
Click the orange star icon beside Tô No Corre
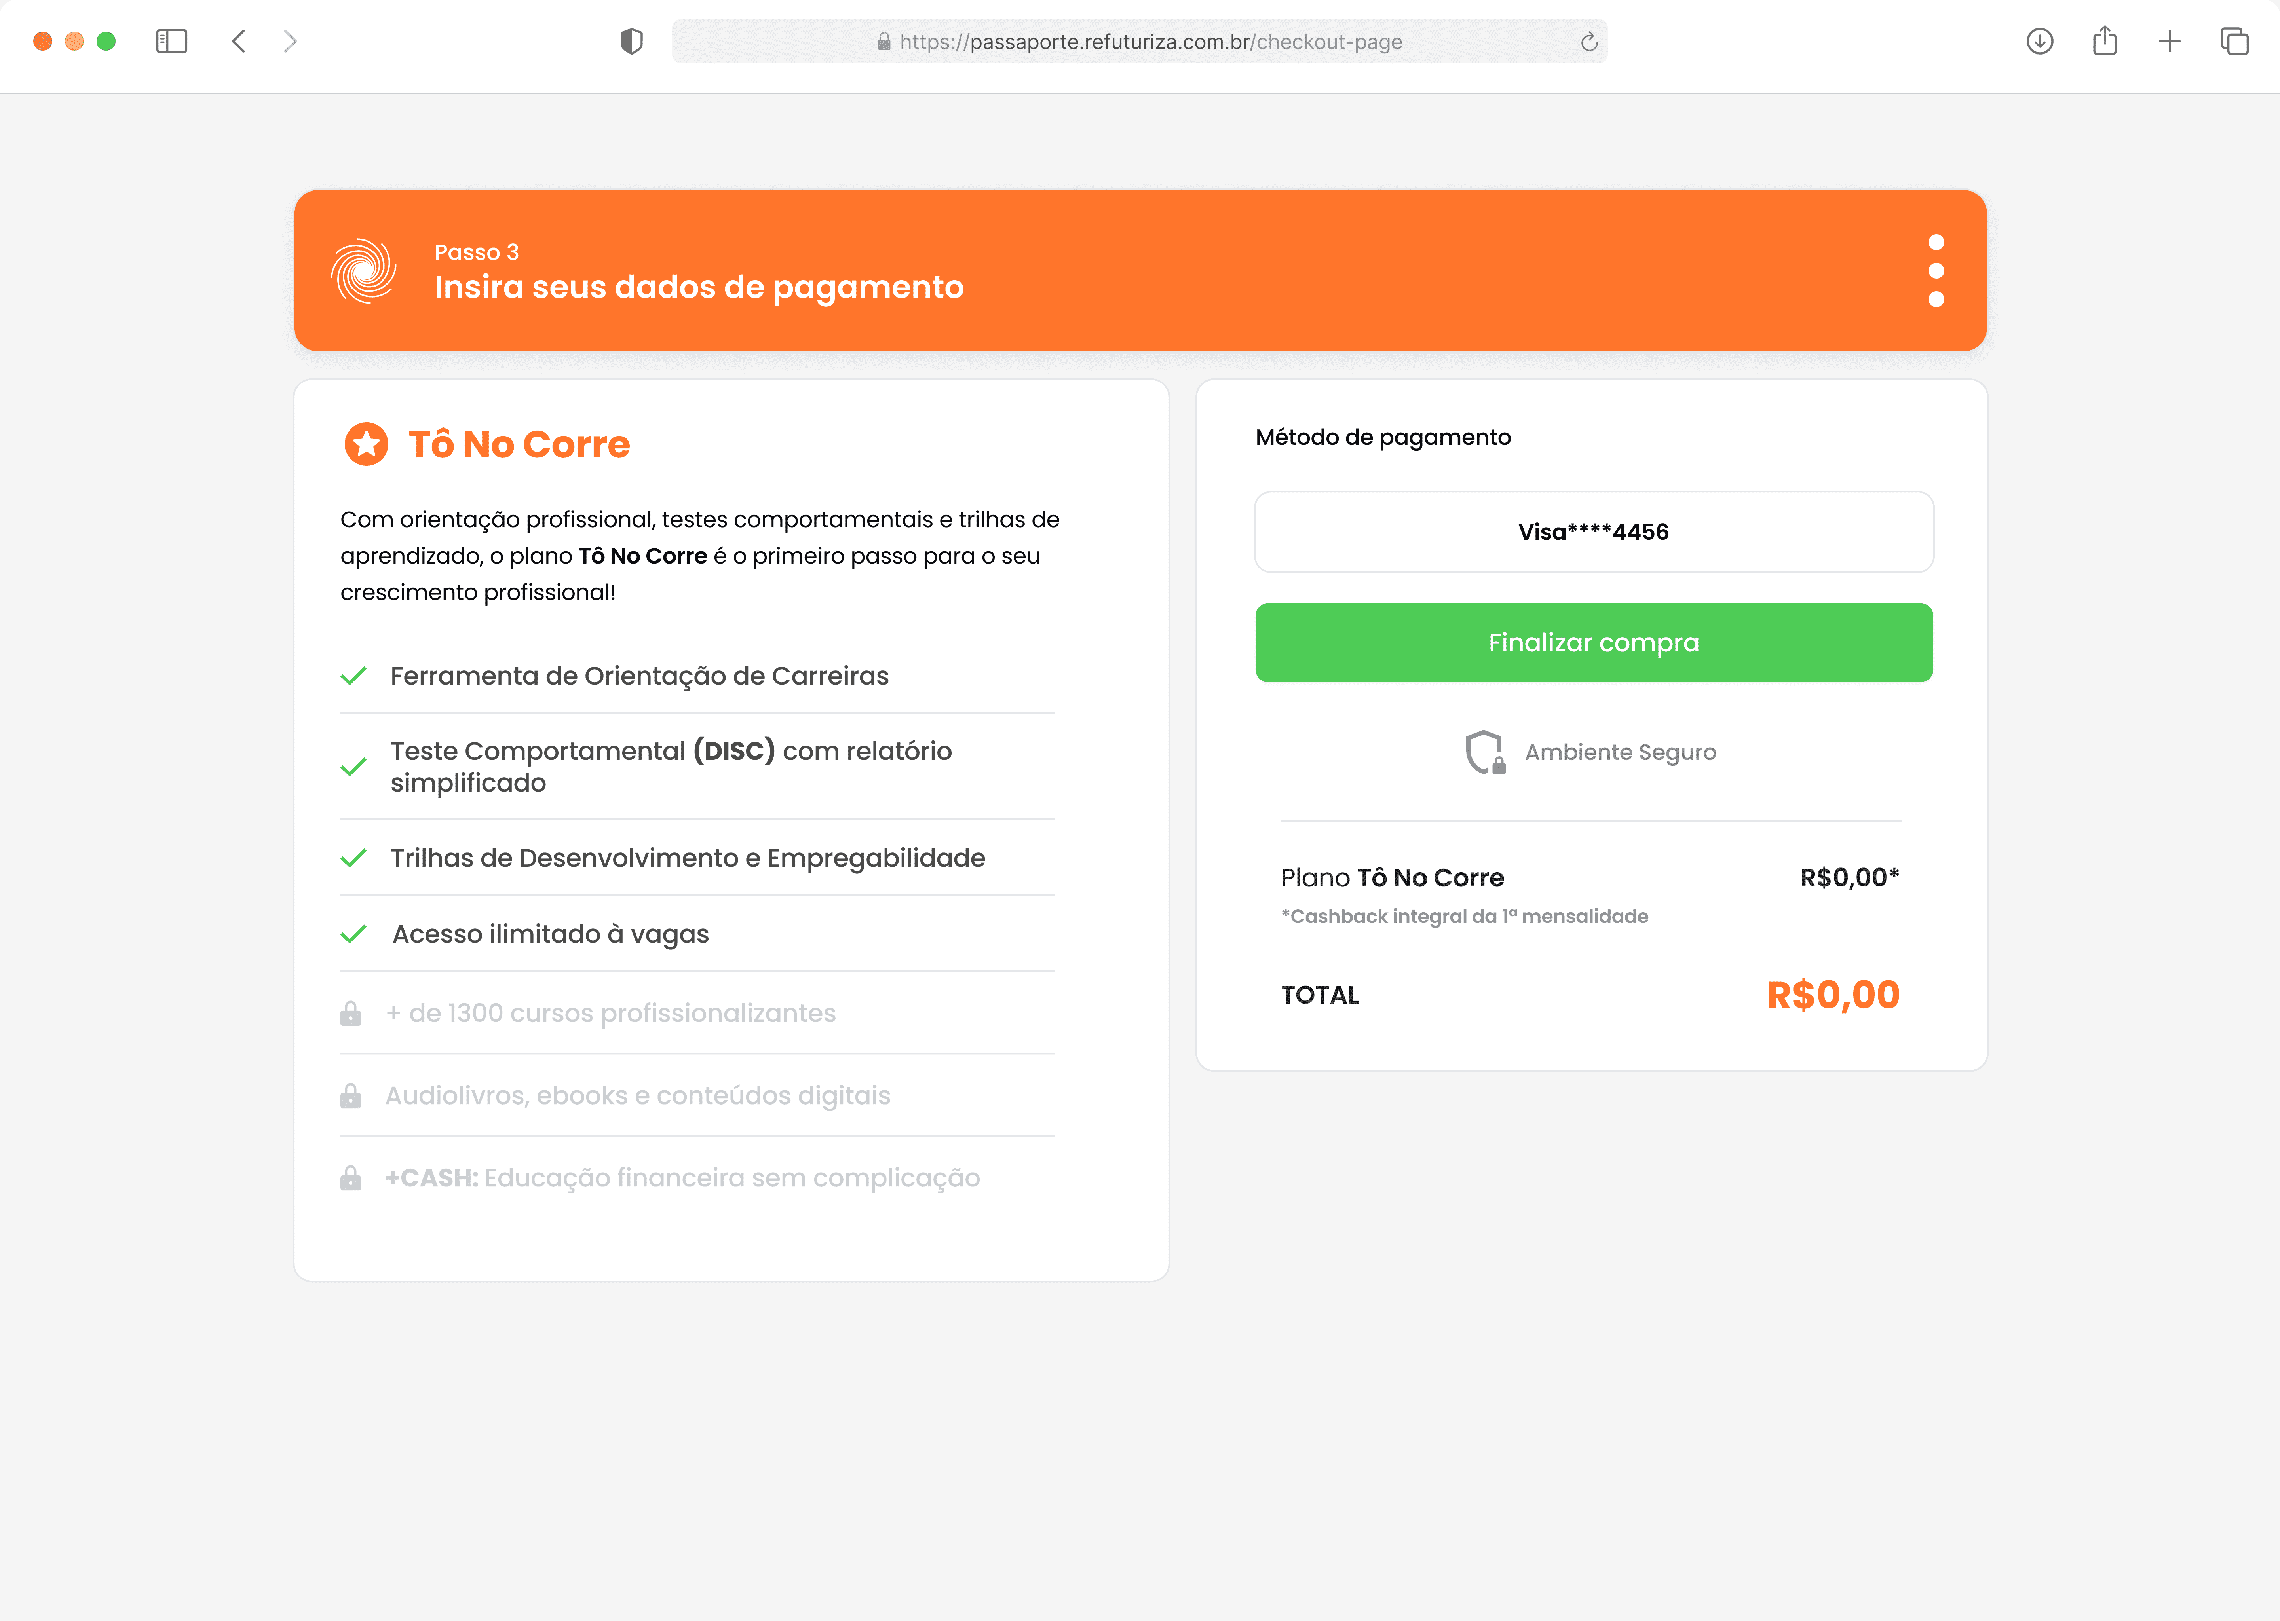pos(367,444)
